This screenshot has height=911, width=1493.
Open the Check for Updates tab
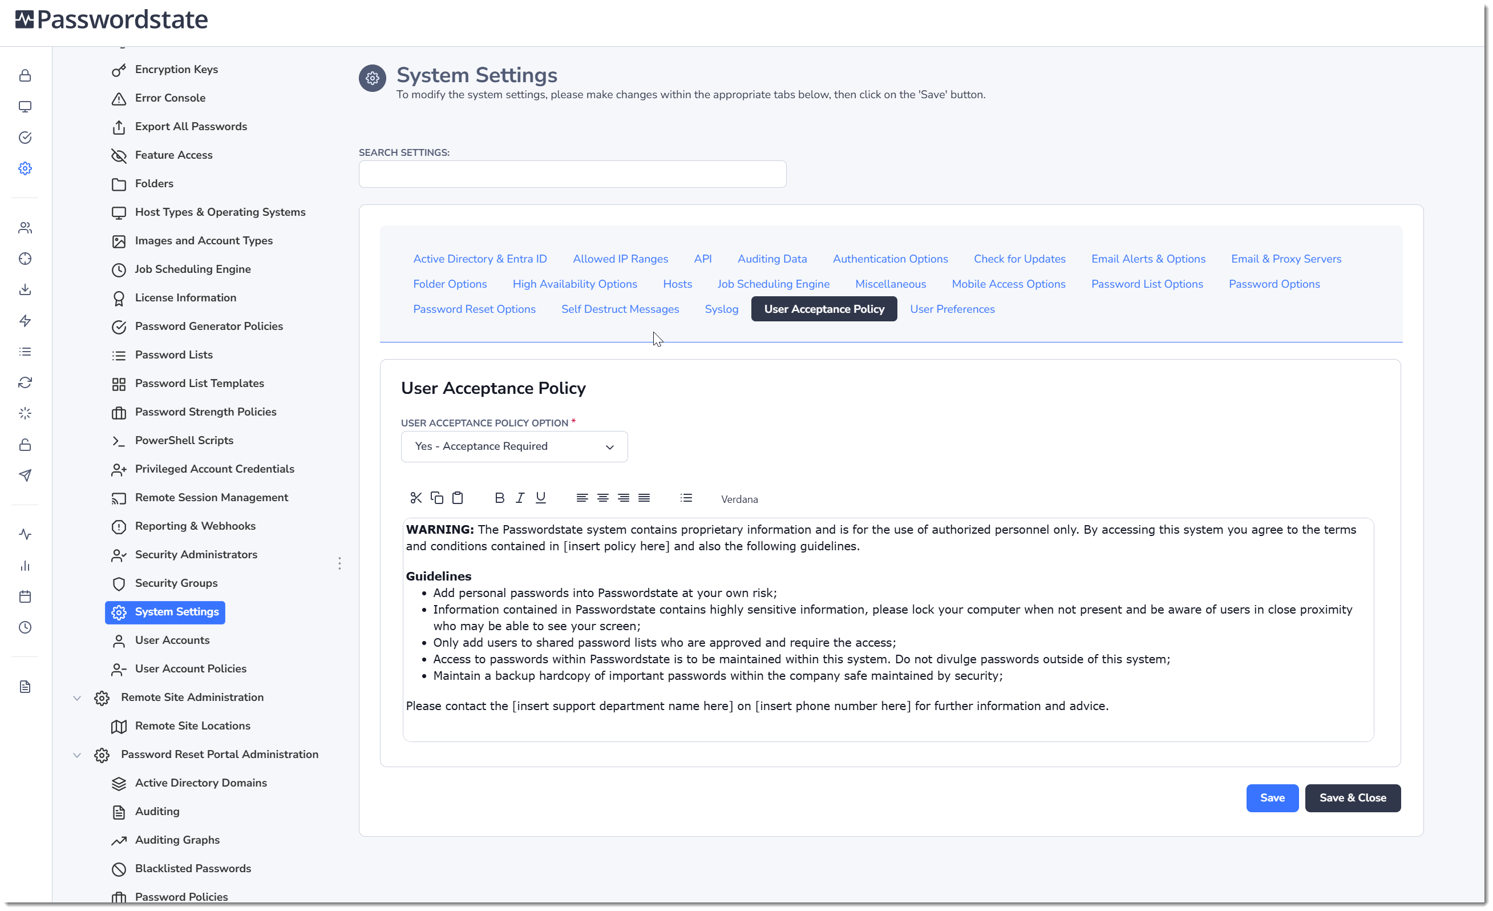click(x=1019, y=259)
